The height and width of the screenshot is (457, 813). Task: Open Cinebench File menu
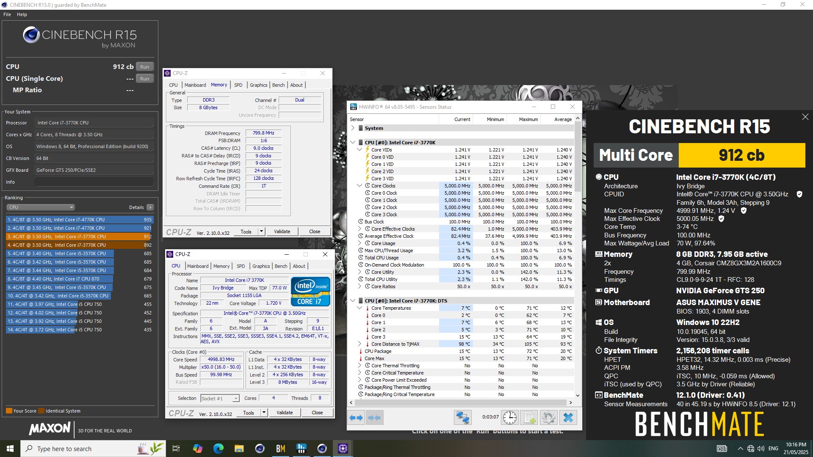pos(7,14)
